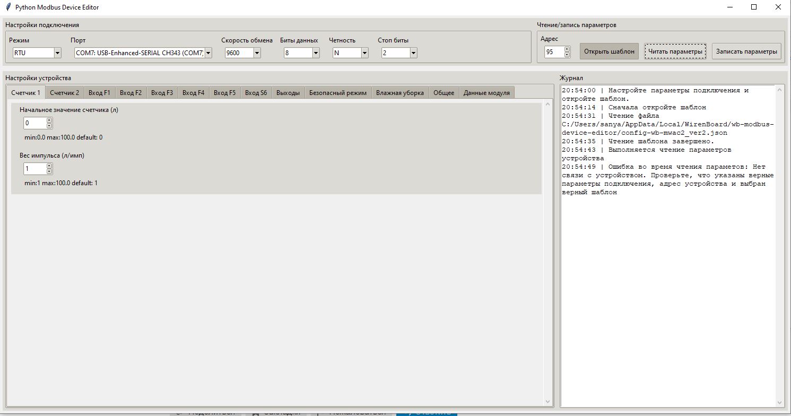
Task: Go to the Влажная уборка tab
Action: [399, 93]
